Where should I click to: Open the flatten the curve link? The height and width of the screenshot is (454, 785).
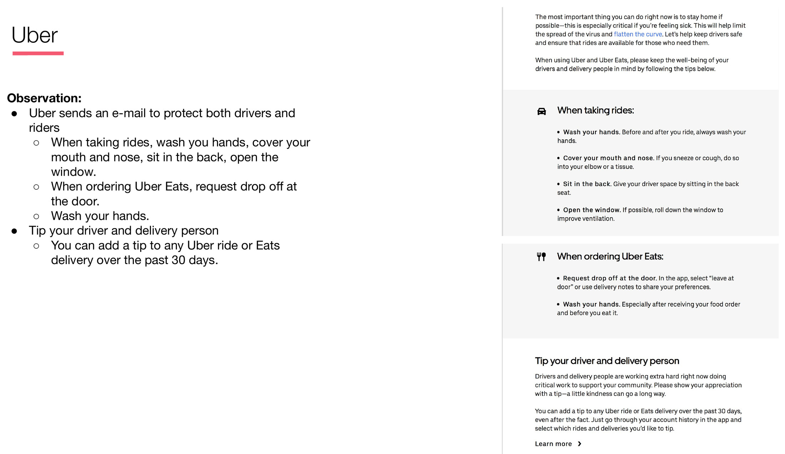(x=638, y=34)
